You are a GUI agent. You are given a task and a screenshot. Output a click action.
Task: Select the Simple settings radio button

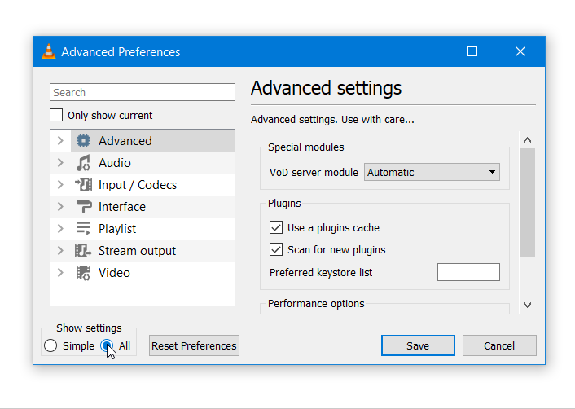(50, 345)
